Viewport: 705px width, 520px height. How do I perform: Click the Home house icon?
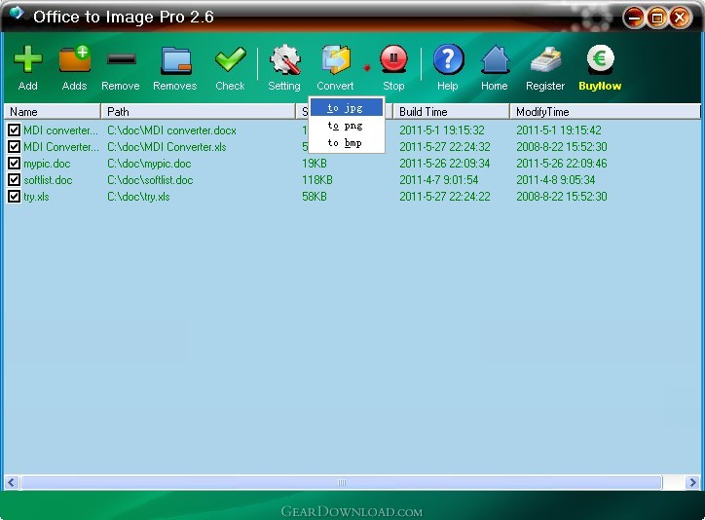pos(496,59)
